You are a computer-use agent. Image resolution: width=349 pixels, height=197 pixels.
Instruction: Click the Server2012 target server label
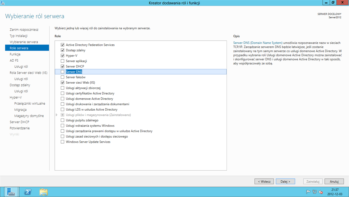pyautogui.click(x=335, y=17)
